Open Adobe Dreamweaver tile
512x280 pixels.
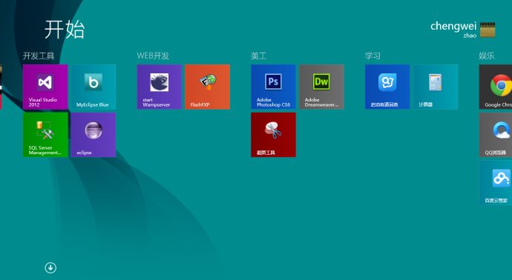[x=321, y=87]
